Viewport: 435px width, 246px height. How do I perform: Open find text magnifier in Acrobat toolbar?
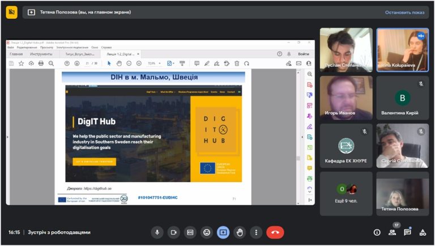point(51,63)
